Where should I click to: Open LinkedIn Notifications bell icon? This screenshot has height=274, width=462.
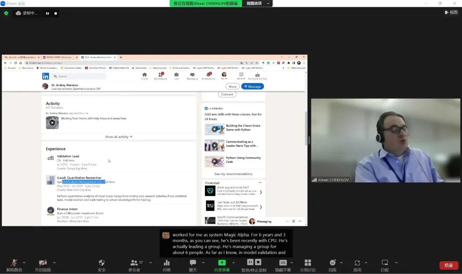tap(208, 76)
